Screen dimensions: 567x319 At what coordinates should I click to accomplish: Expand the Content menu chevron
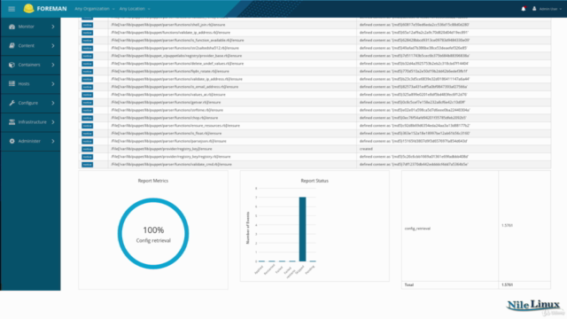53,45
